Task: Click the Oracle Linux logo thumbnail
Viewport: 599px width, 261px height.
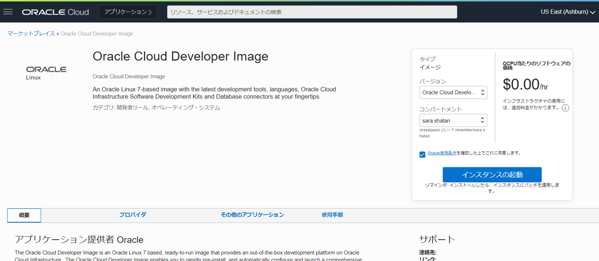Action: pyautogui.click(x=46, y=73)
